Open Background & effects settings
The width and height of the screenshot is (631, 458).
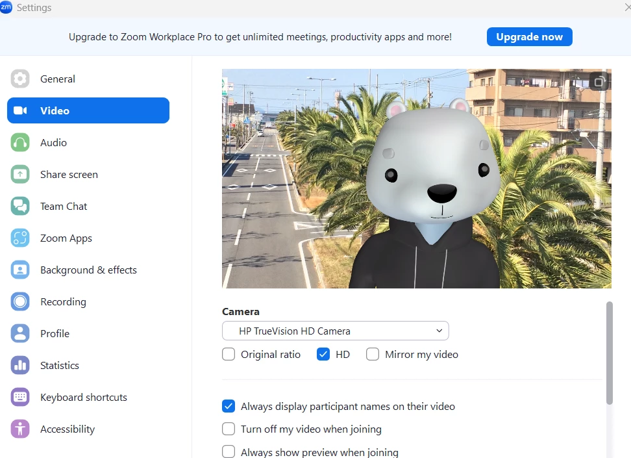[x=88, y=270]
